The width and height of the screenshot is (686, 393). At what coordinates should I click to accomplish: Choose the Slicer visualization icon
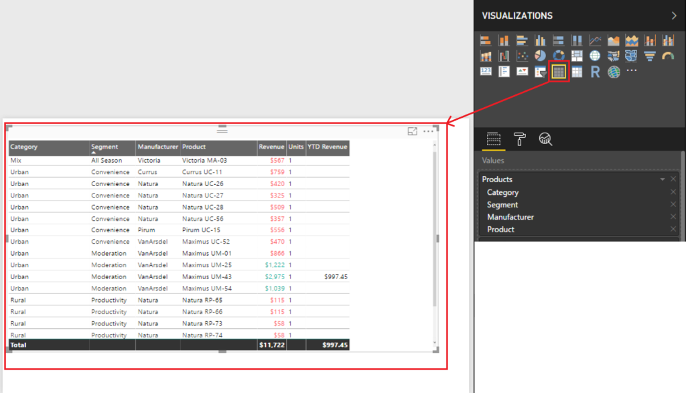pos(541,72)
